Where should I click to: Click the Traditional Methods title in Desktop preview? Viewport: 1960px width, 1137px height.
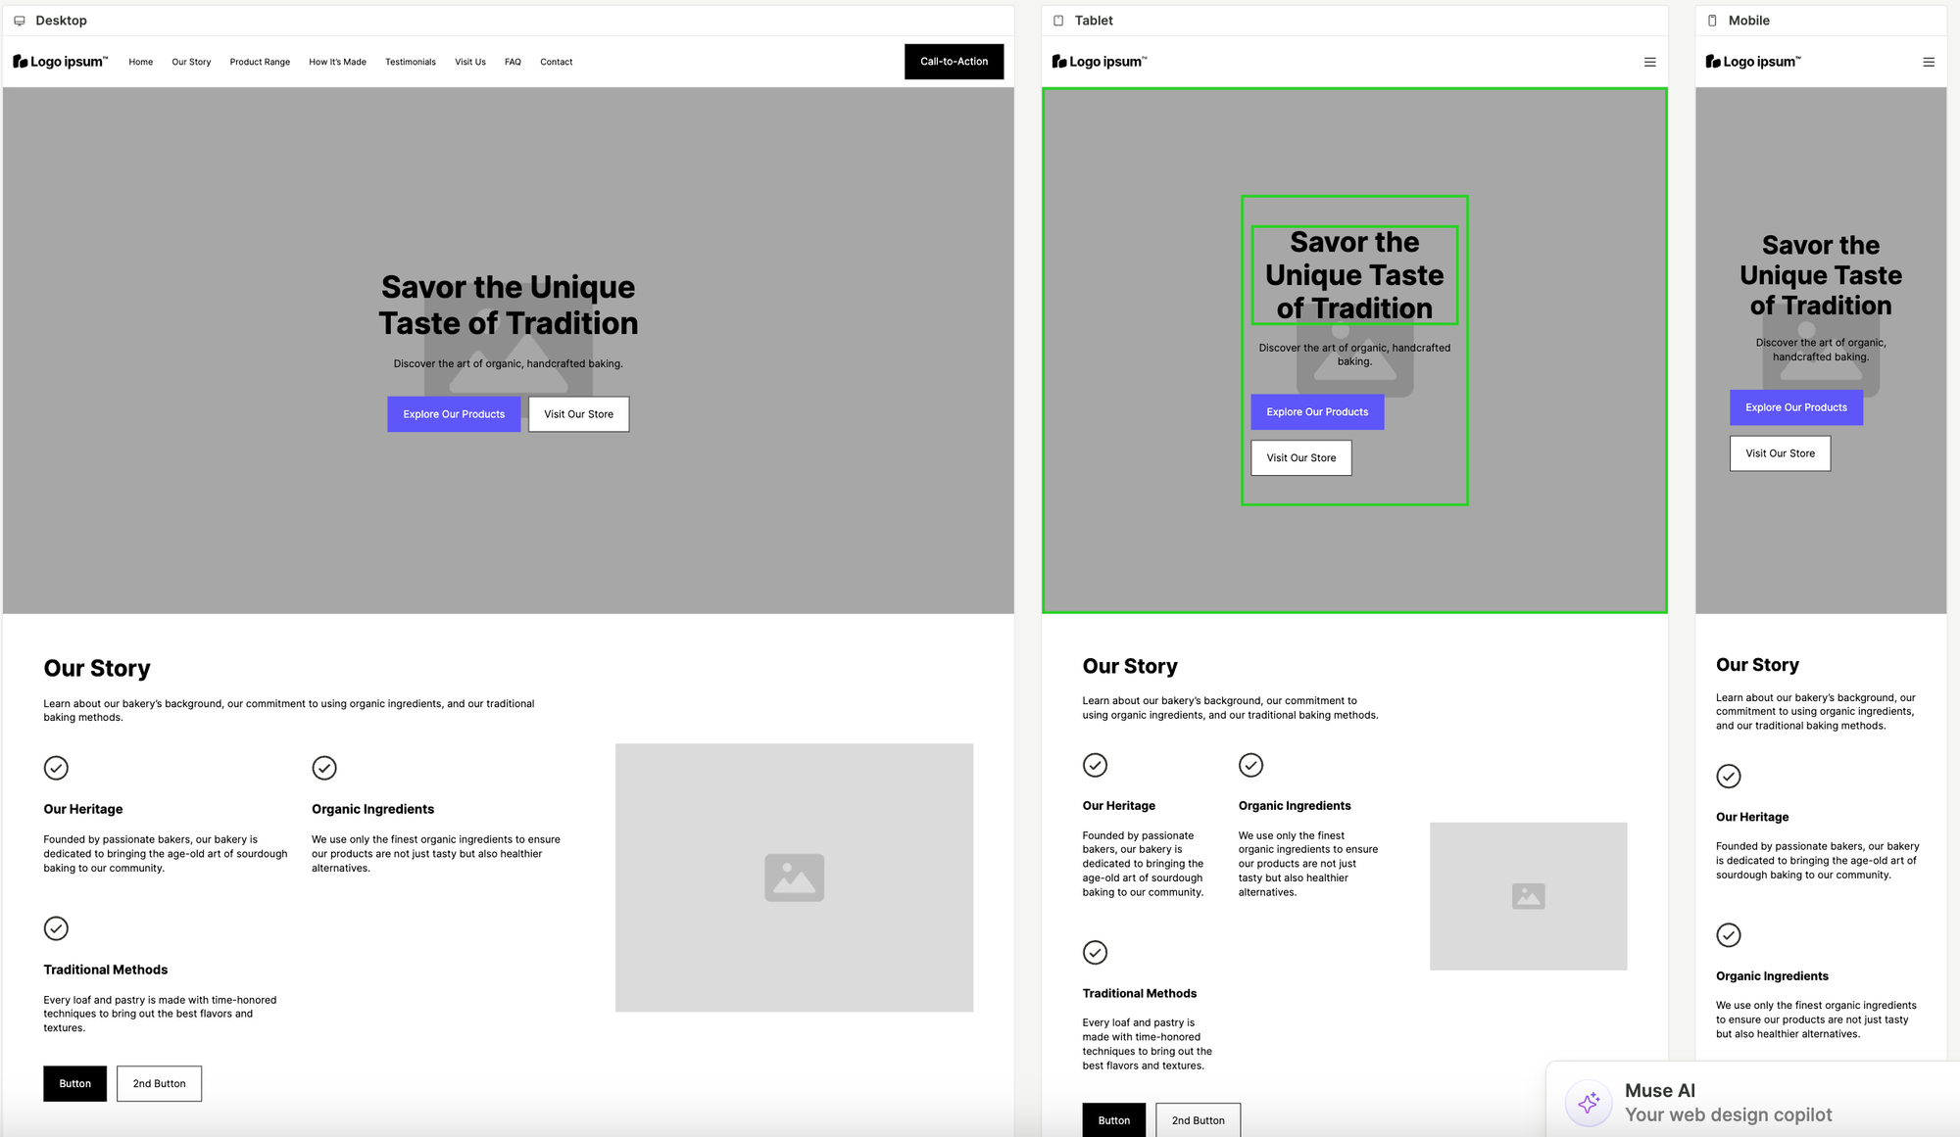point(106,970)
